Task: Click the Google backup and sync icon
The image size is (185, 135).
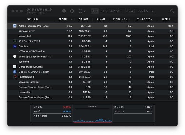Action: click(x=15, y=72)
